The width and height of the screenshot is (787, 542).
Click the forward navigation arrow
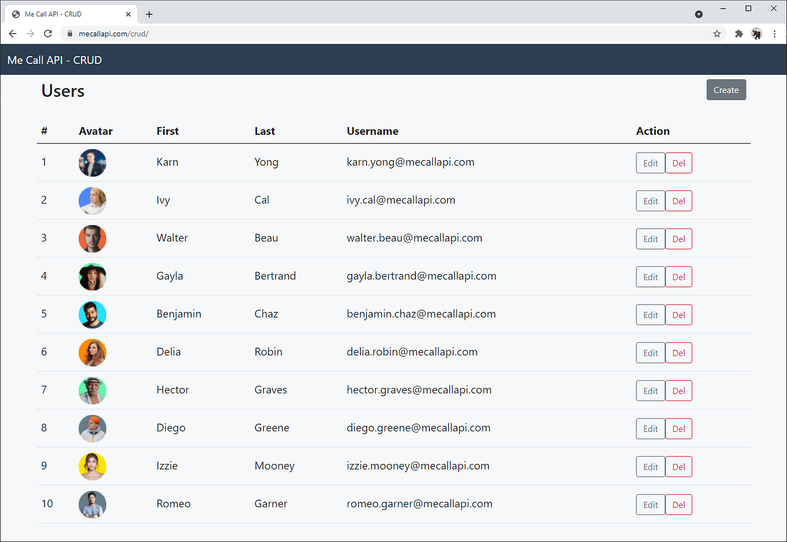(30, 34)
